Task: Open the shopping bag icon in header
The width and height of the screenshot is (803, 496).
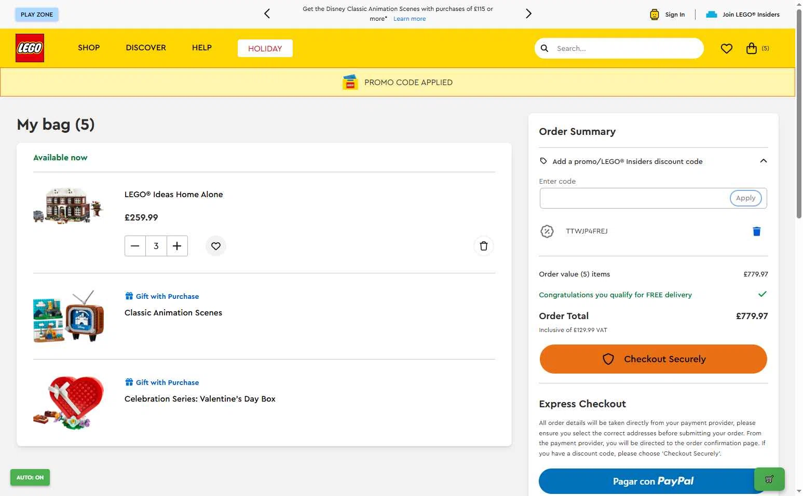Action: (751, 48)
